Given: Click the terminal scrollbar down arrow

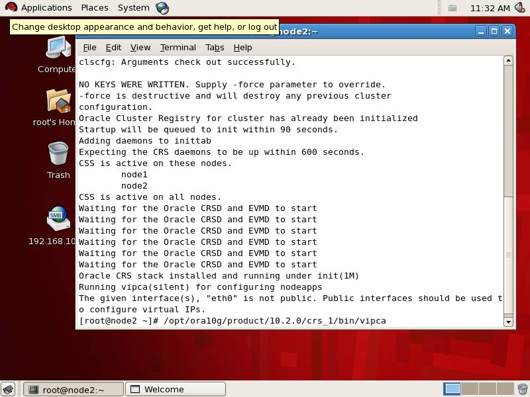Looking at the screenshot, I should 508,322.
